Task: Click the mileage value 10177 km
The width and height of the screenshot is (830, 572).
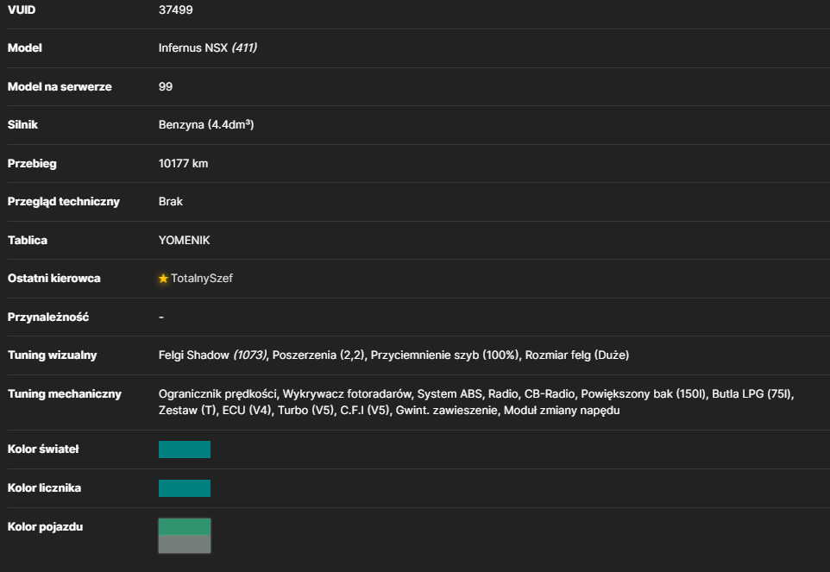Action: (x=183, y=164)
